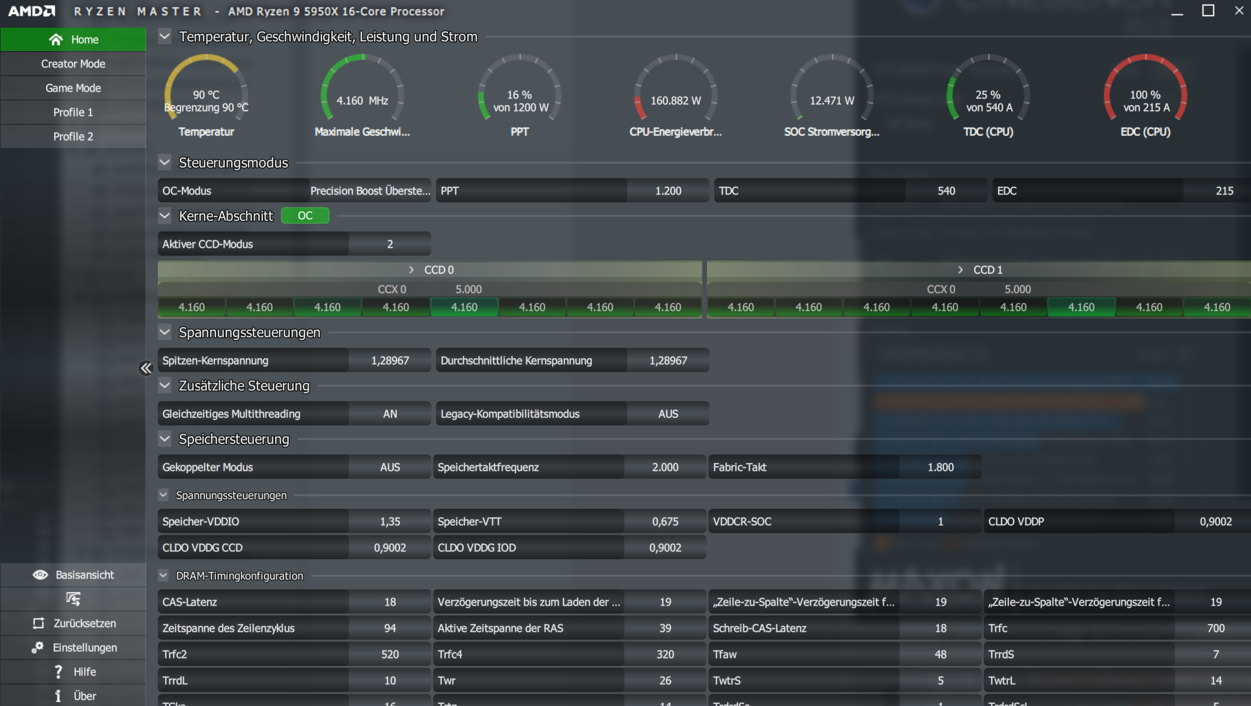This screenshot has width=1251, height=706.
Task: Expand the CCD 0 chevron
Action: pyautogui.click(x=411, y=270)
